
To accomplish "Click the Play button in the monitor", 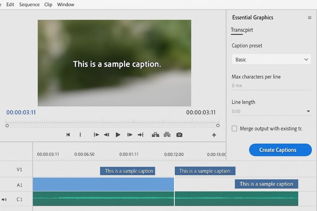I will (118, 135).
